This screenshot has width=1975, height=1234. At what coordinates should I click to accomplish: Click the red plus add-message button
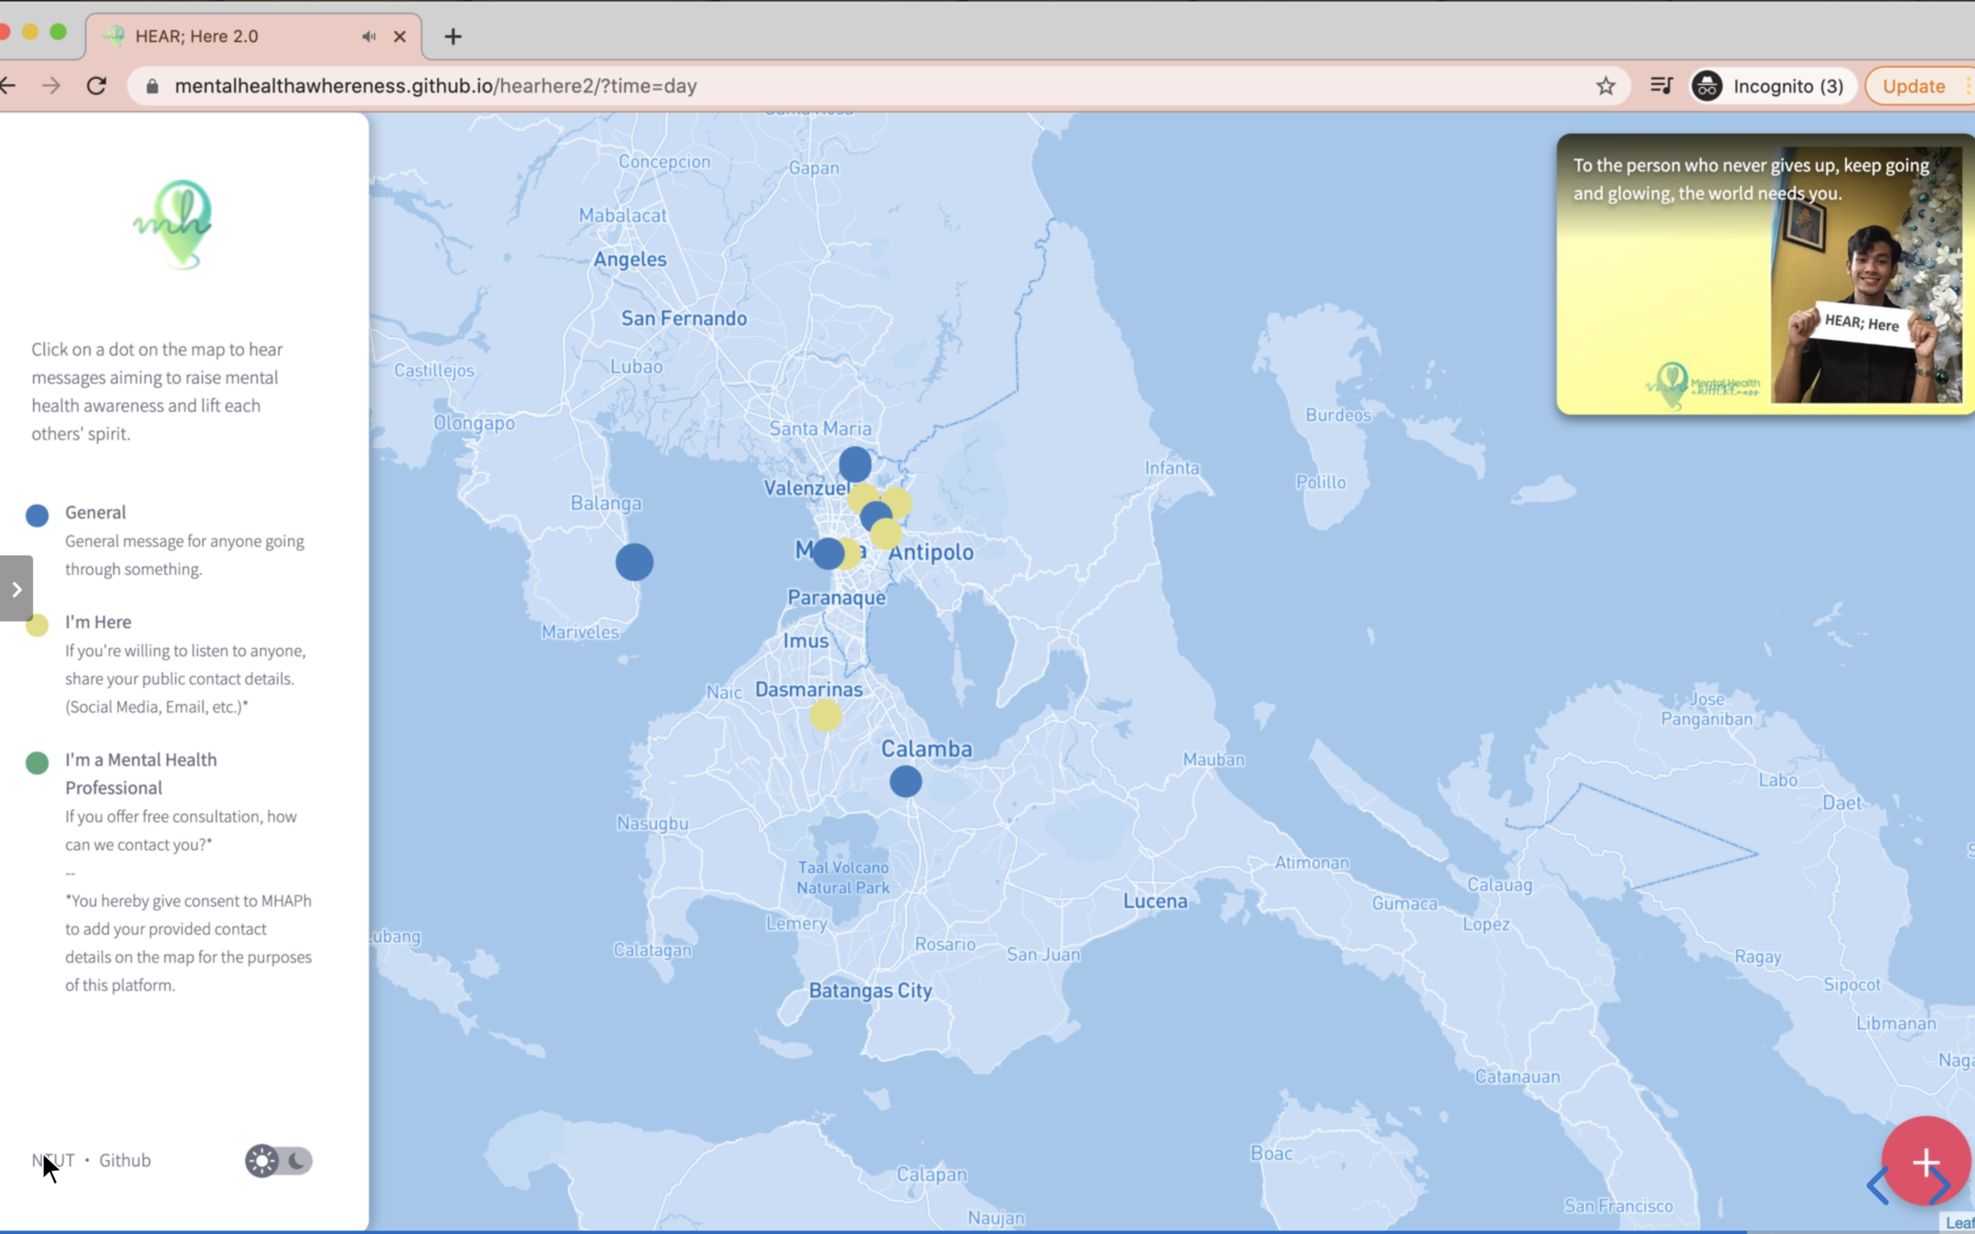click(x=1925, y=1162)
